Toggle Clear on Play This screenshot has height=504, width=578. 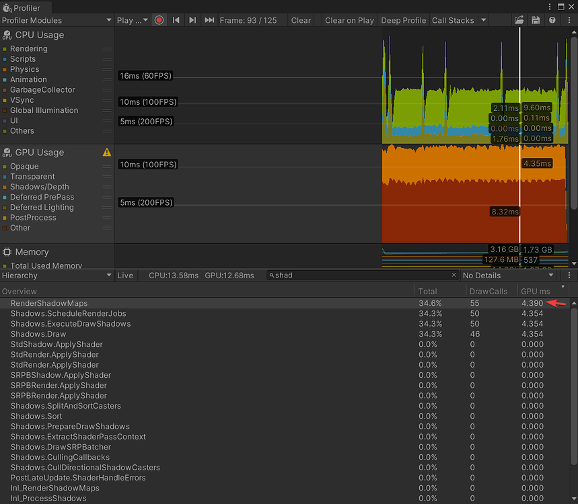(x=349, y=20)
